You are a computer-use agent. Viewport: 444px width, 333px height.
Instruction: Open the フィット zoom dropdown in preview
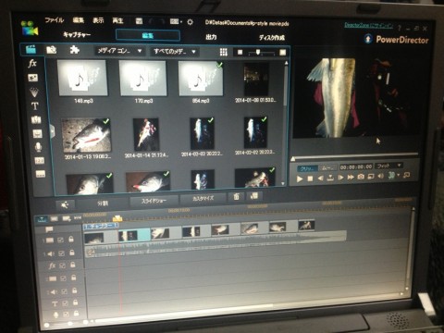[388, 166]
